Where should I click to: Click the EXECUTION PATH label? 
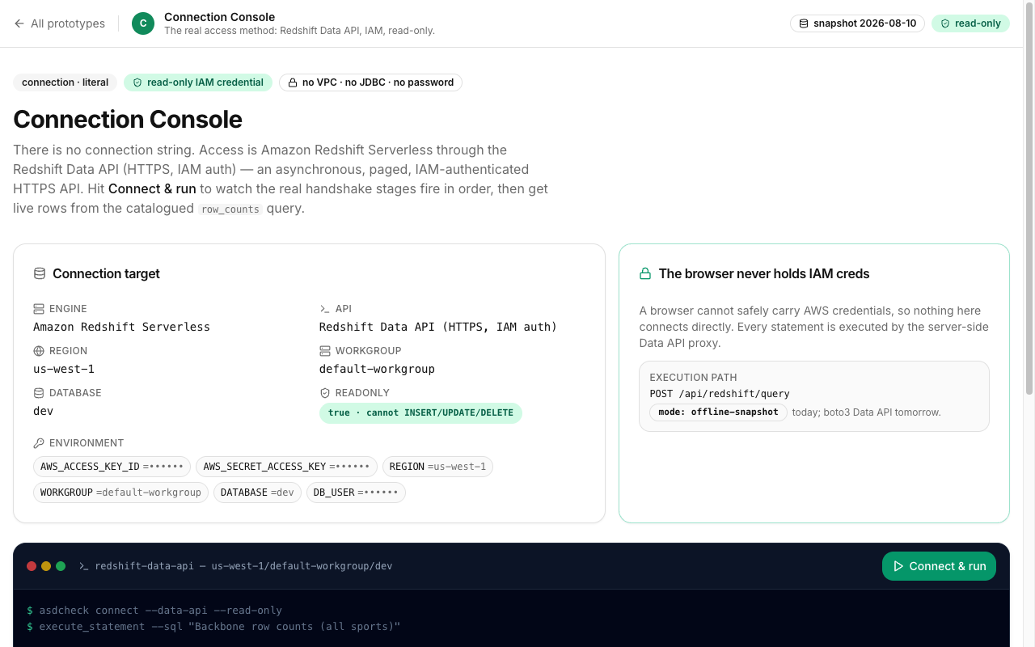tap(693, 378)
